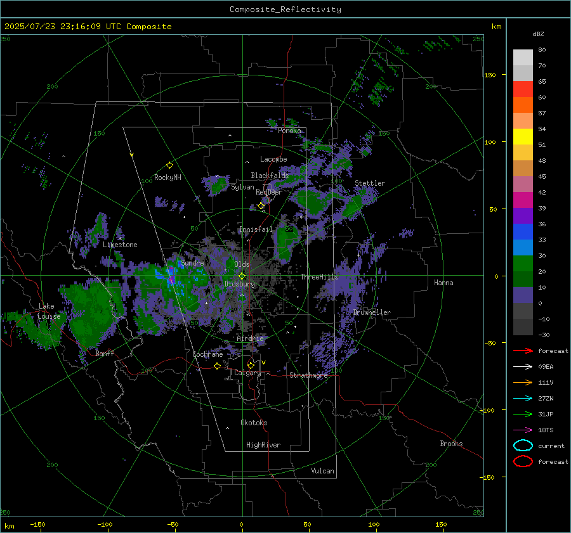Click the yellow diamond marker below Cochrane
The image size is (571, 533).
(217, 366)
